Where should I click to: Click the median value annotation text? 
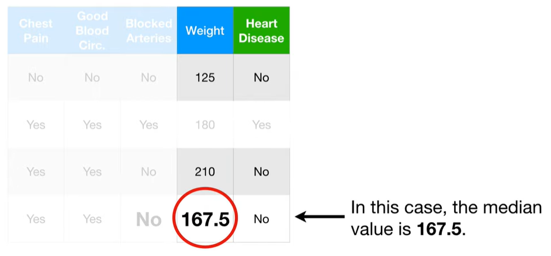tap(446, 219)
